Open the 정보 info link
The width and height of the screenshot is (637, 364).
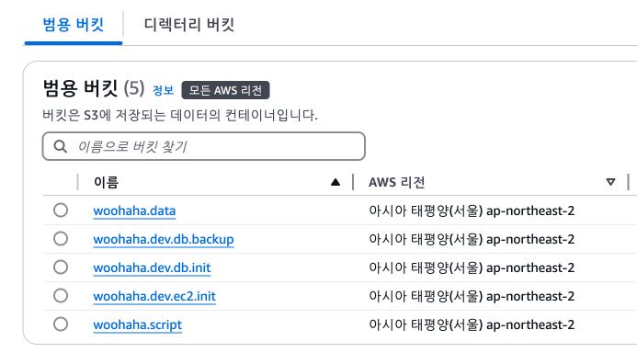point(163,90)
